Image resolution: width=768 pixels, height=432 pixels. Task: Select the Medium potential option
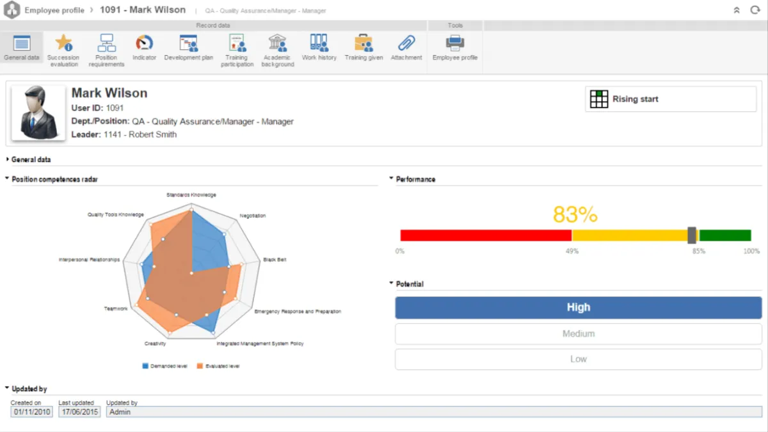pyautogui.click(x=578, y=334)
